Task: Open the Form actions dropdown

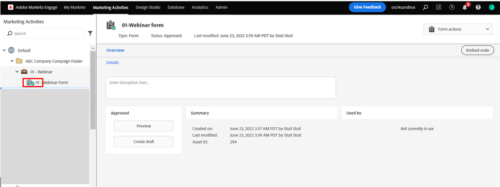Action: [x=458, y=29]
